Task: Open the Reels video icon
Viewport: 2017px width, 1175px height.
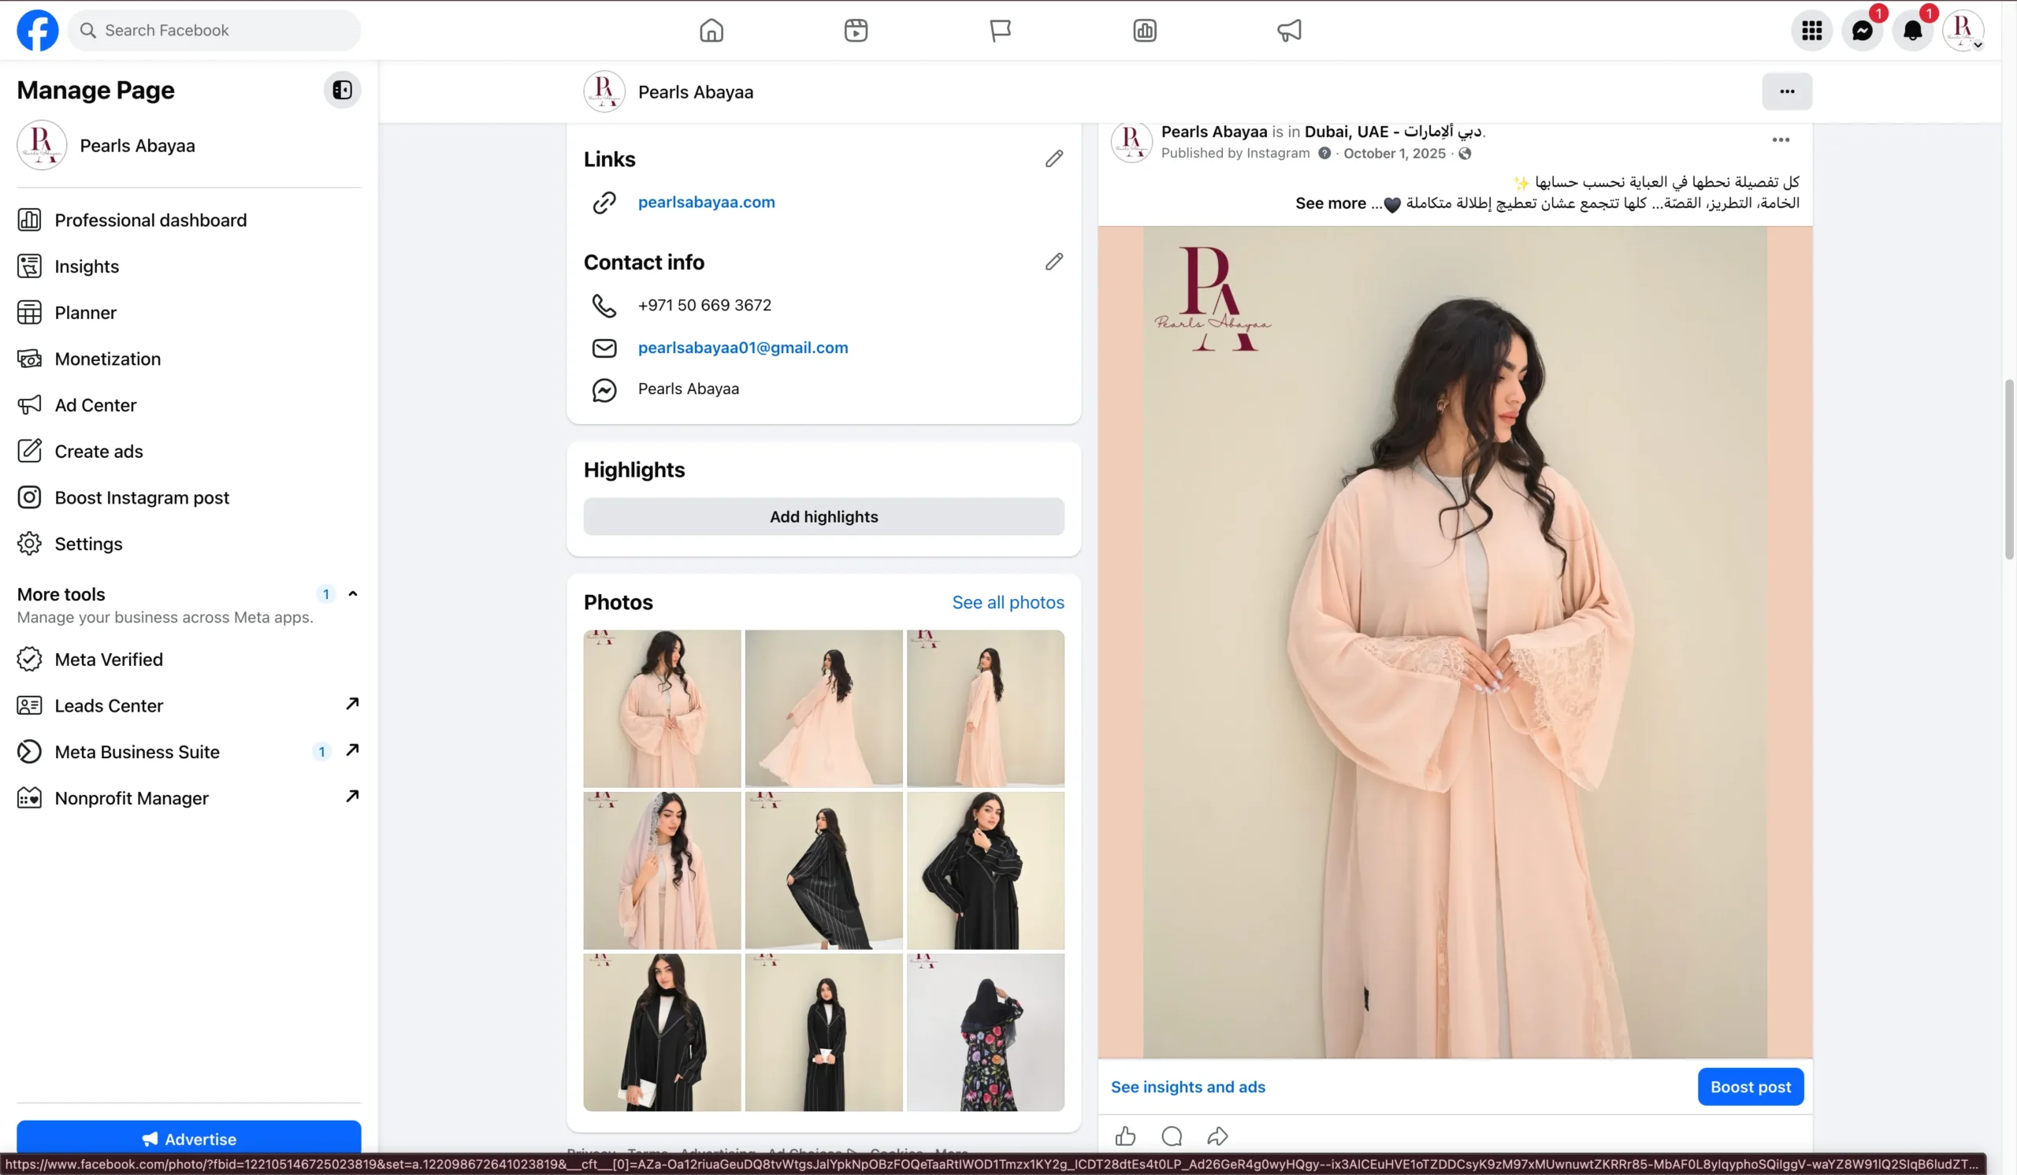Action: pos(856,31)
